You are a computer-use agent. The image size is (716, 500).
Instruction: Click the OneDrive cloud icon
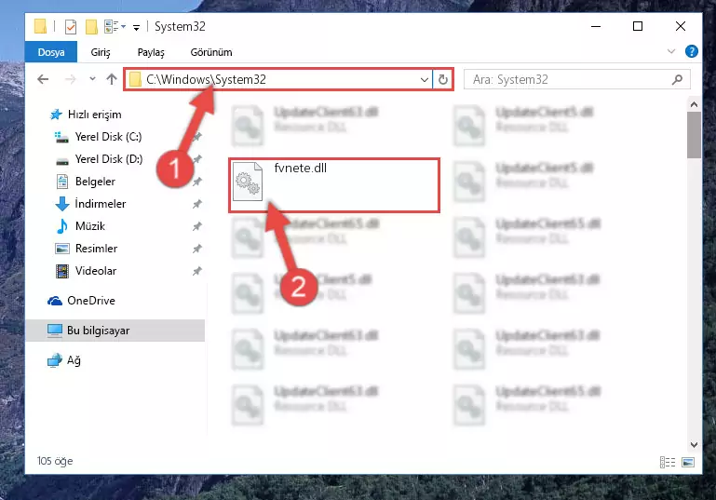pos(55,301)
